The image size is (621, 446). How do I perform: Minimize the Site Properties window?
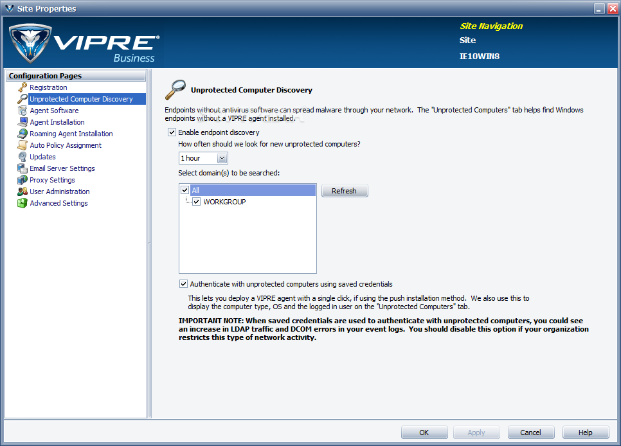pyautogui.click(x=600, y=9)
